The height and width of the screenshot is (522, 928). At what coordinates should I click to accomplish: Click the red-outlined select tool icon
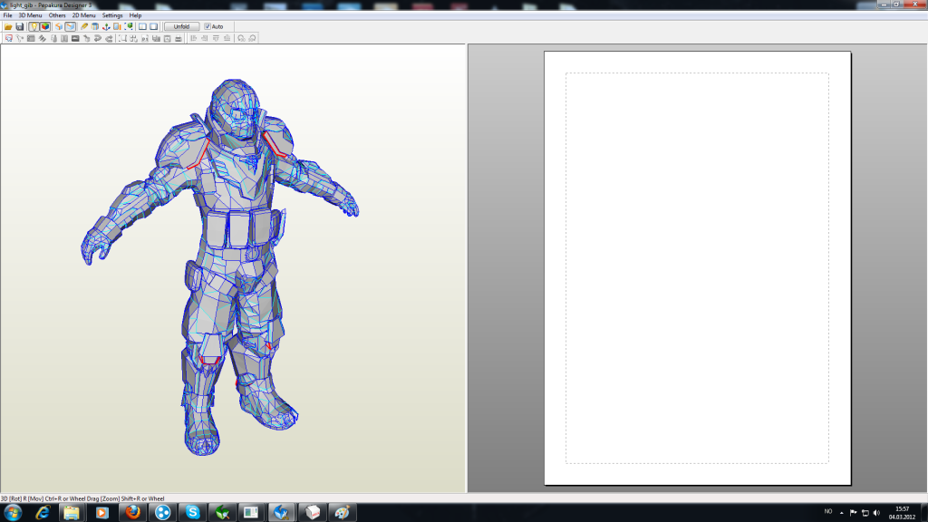(x=8, y=38)
